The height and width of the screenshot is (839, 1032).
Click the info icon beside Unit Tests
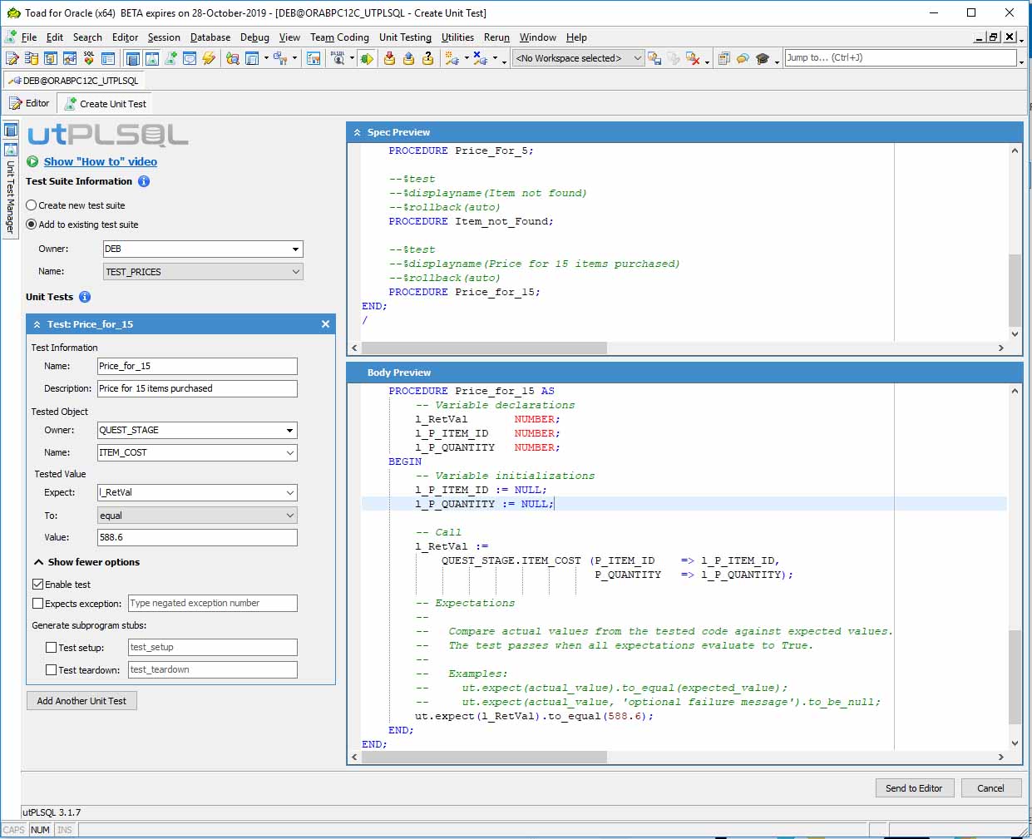point(85,297)
